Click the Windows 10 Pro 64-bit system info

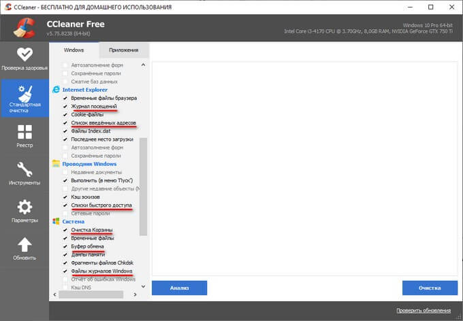point(428,25)
